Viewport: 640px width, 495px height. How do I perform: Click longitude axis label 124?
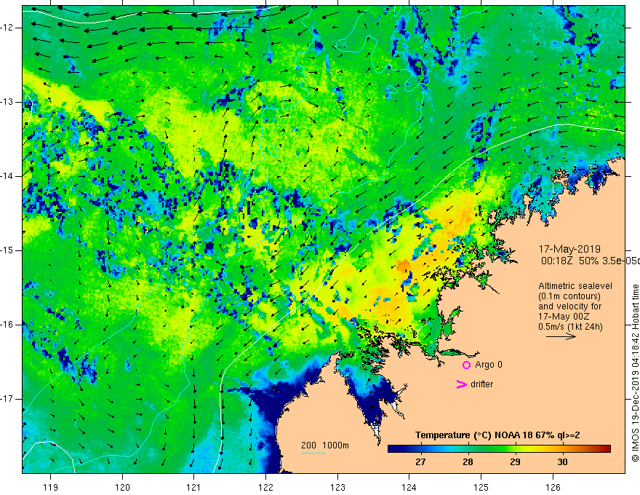[409, 487]
